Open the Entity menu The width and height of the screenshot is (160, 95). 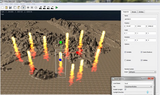[x=16, y=4]
